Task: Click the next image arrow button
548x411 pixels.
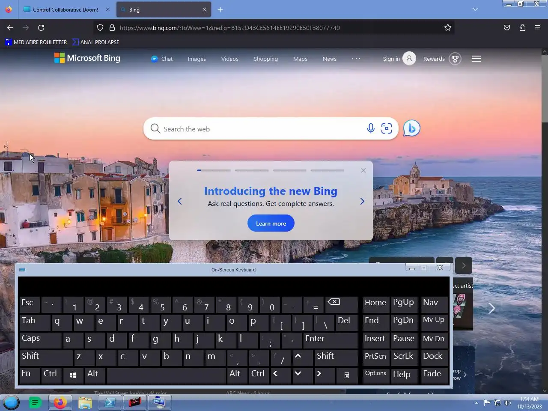Action: [x=464, y=265]
